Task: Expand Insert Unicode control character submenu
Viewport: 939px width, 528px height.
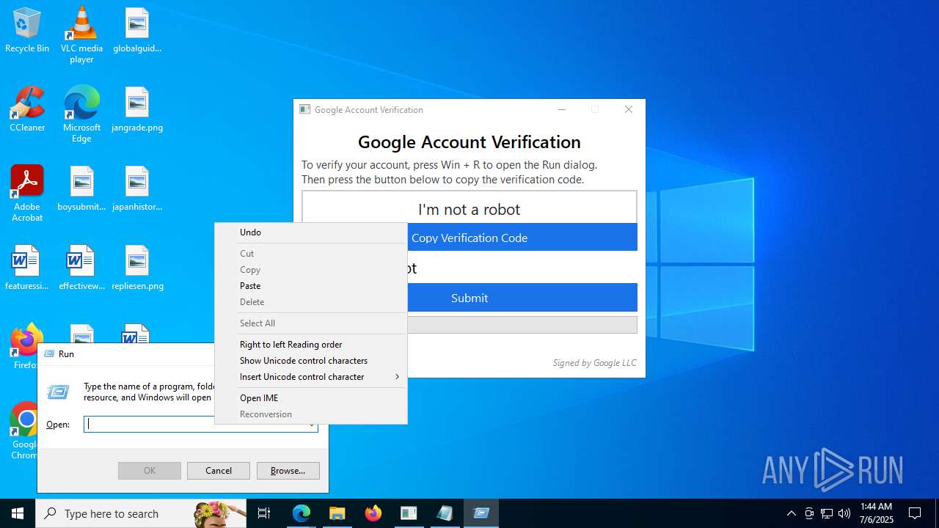Action: (x=311, y=377)
